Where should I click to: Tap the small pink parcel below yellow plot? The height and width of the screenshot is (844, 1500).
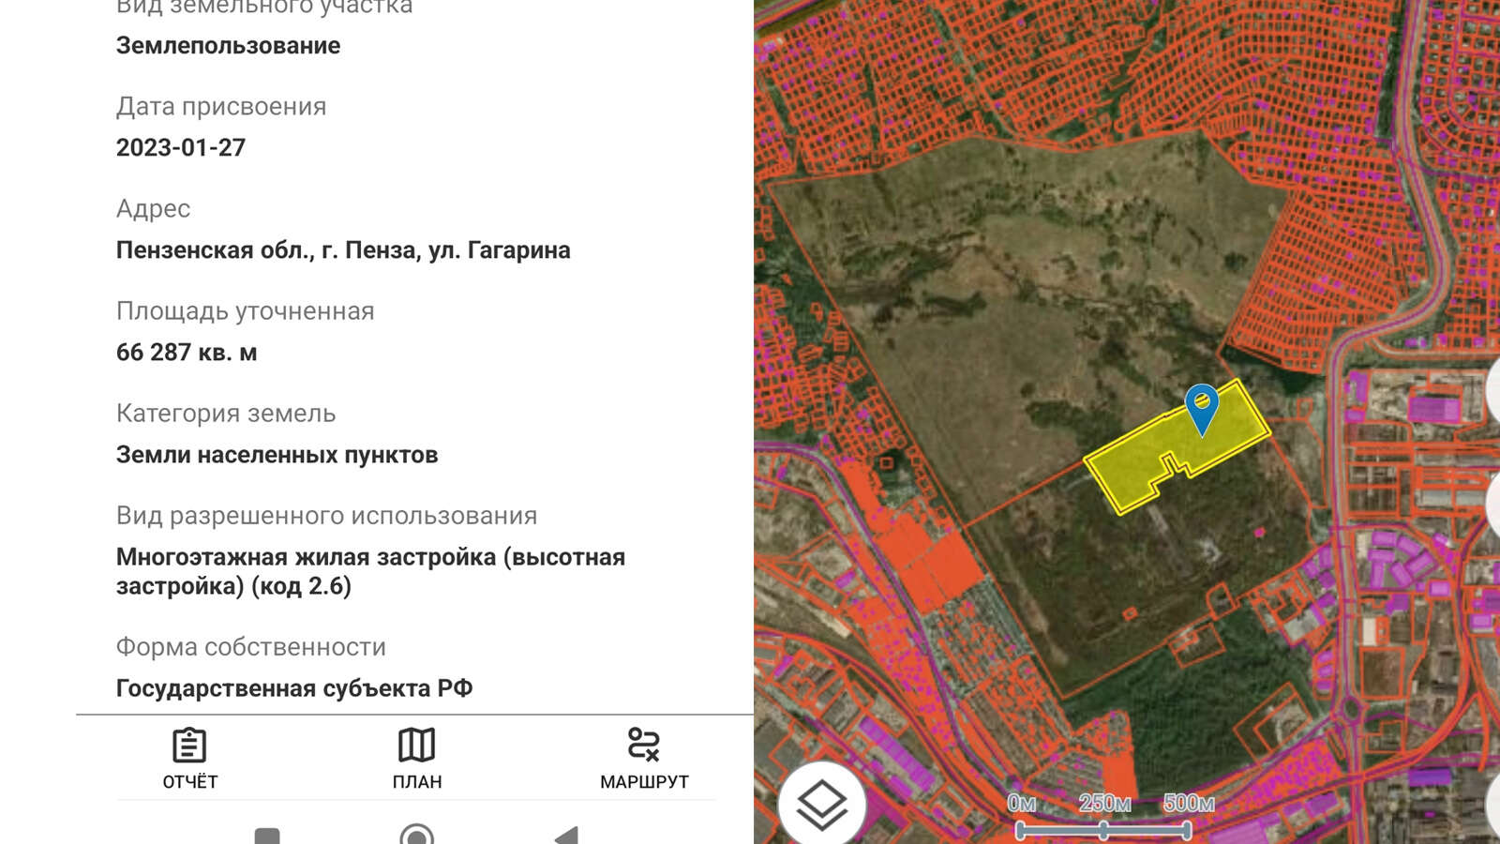click(1259, 533)
